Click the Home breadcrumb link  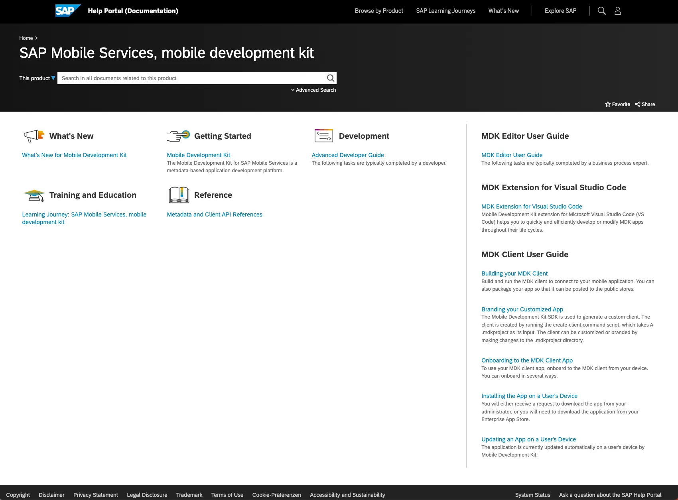pyautogui.click(x=26, y=38)
